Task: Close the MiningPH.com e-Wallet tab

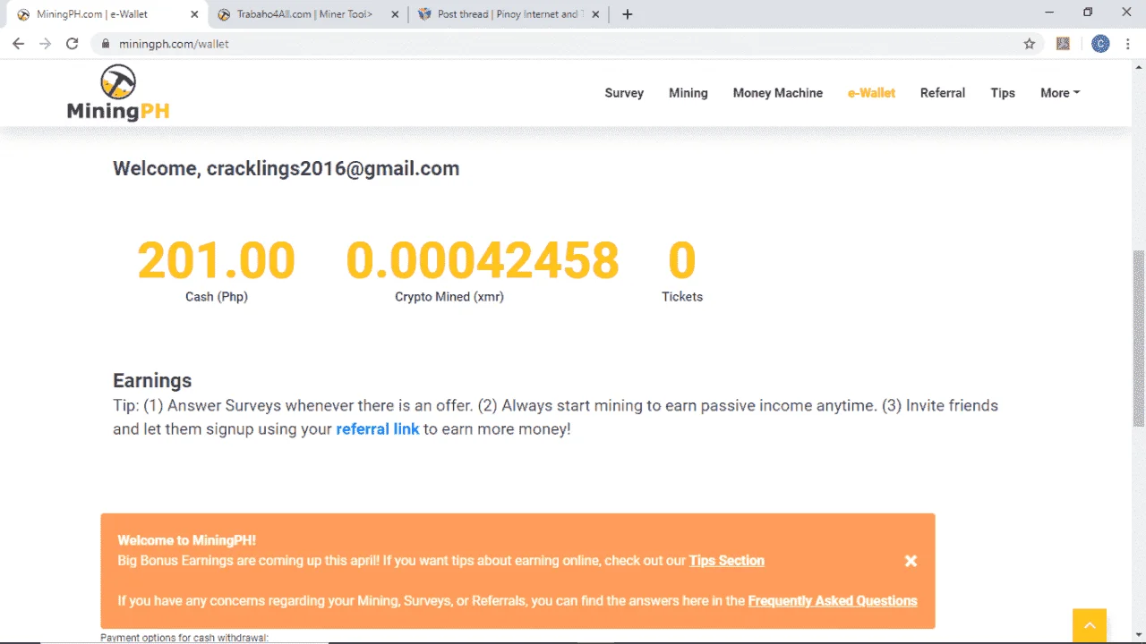Action: pyautogui.click(x=194, y=14)
